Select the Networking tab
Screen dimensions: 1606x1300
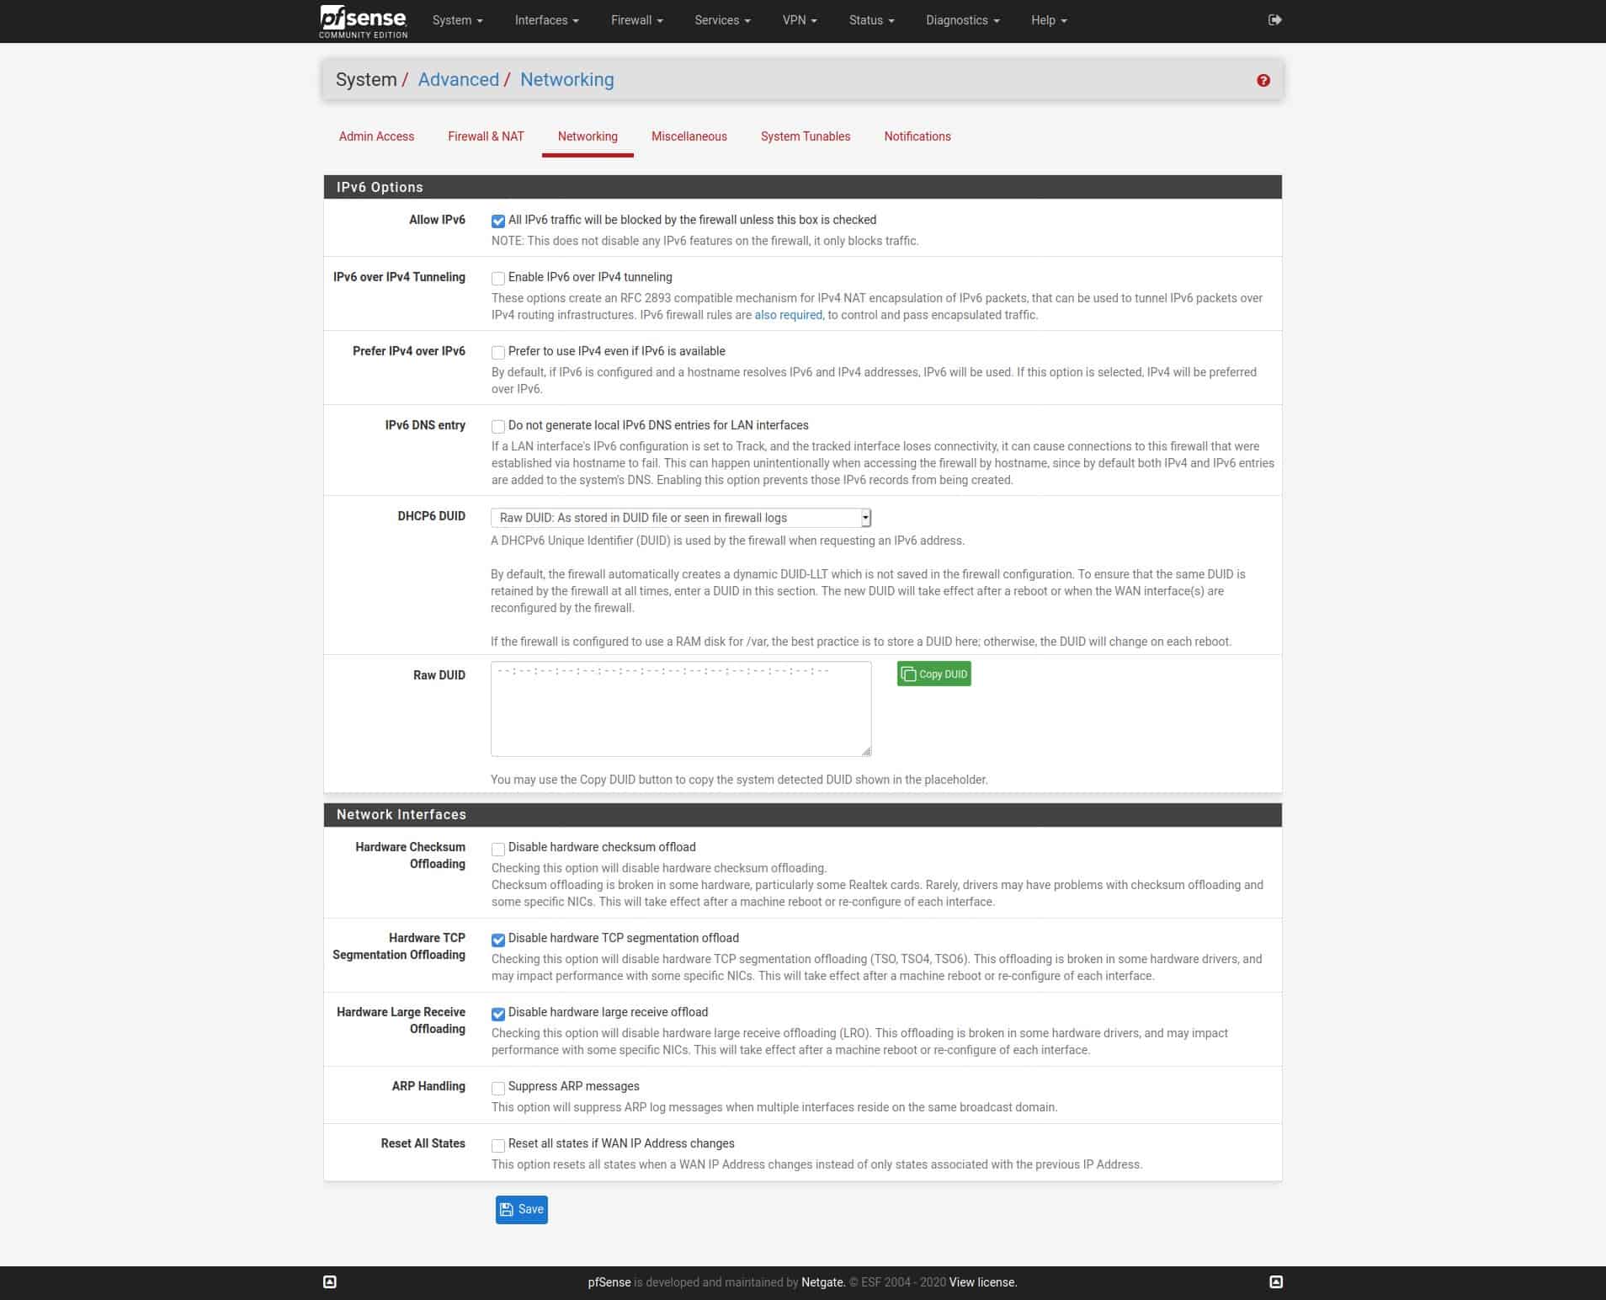[x=588, y=136]
